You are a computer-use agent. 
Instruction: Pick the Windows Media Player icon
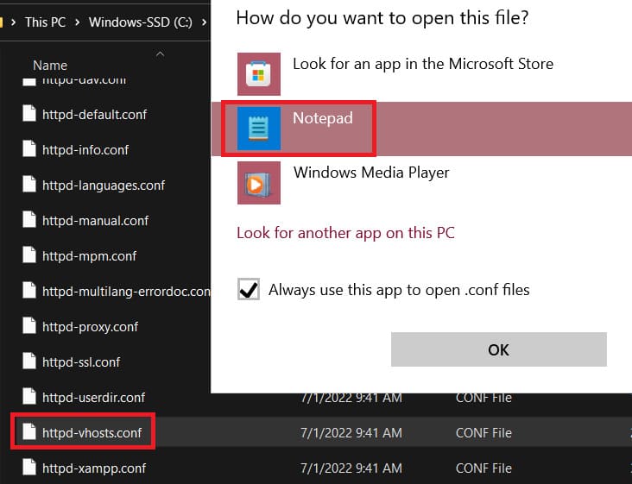259,183
